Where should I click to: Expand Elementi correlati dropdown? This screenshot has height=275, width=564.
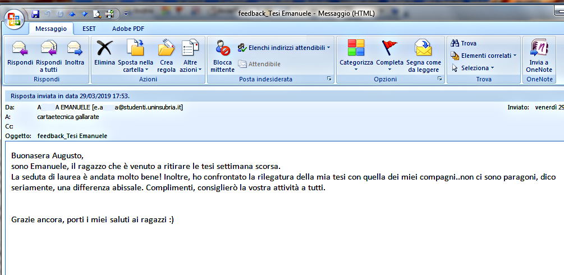point(483,56)
